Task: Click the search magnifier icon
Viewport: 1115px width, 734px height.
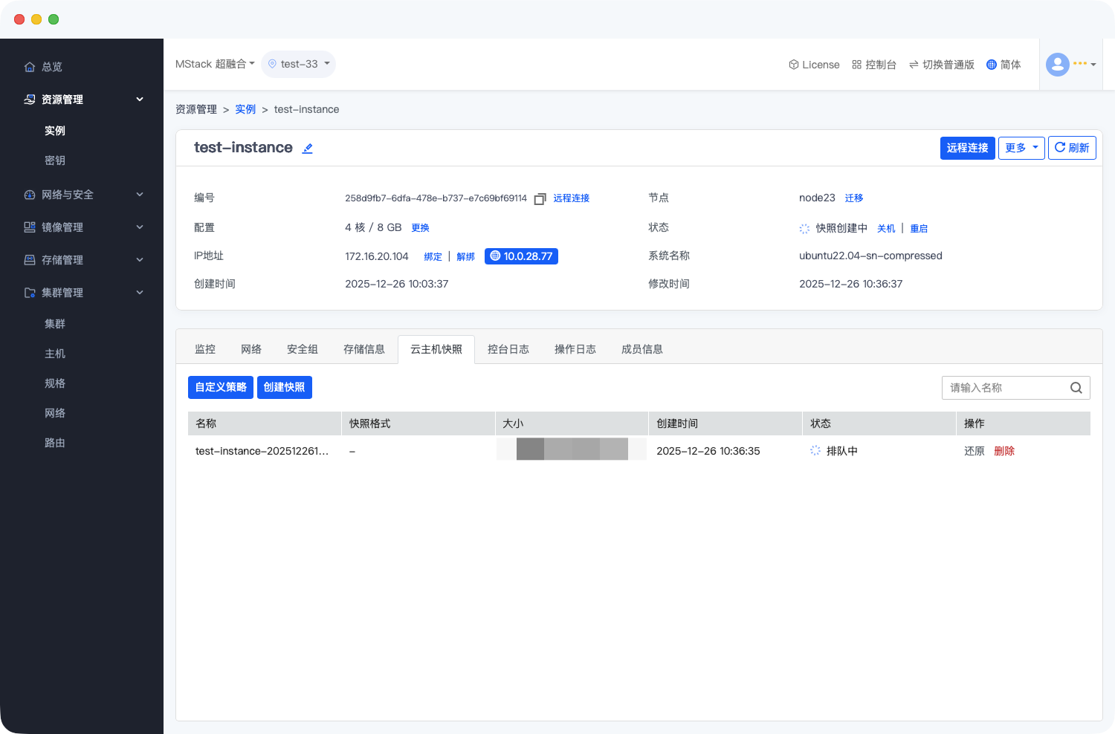Action: click(1076, 388)
